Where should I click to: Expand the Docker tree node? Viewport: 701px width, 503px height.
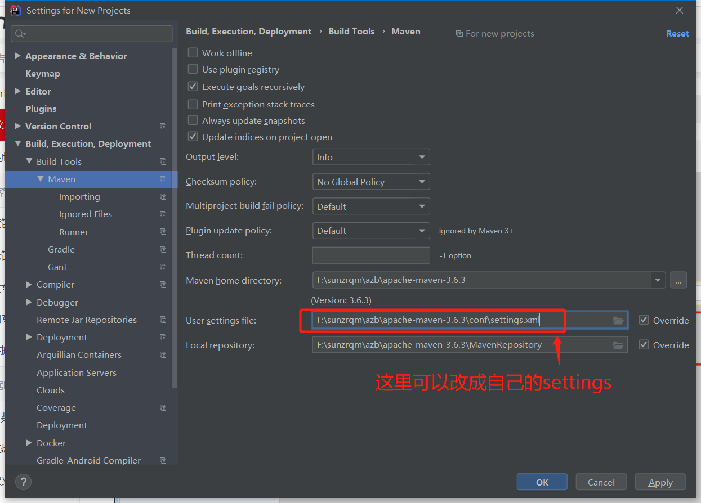29,443
